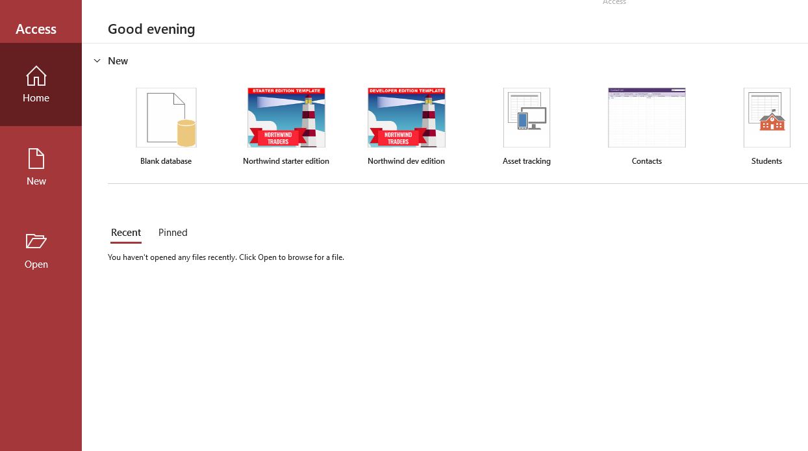Start an Asset tracking database

526,118
